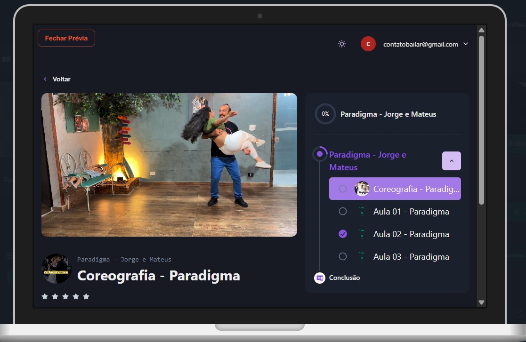Open the Coreografia - Paradigma lesson item
This screenshot has height=342, width=526.
click(416, 189)
